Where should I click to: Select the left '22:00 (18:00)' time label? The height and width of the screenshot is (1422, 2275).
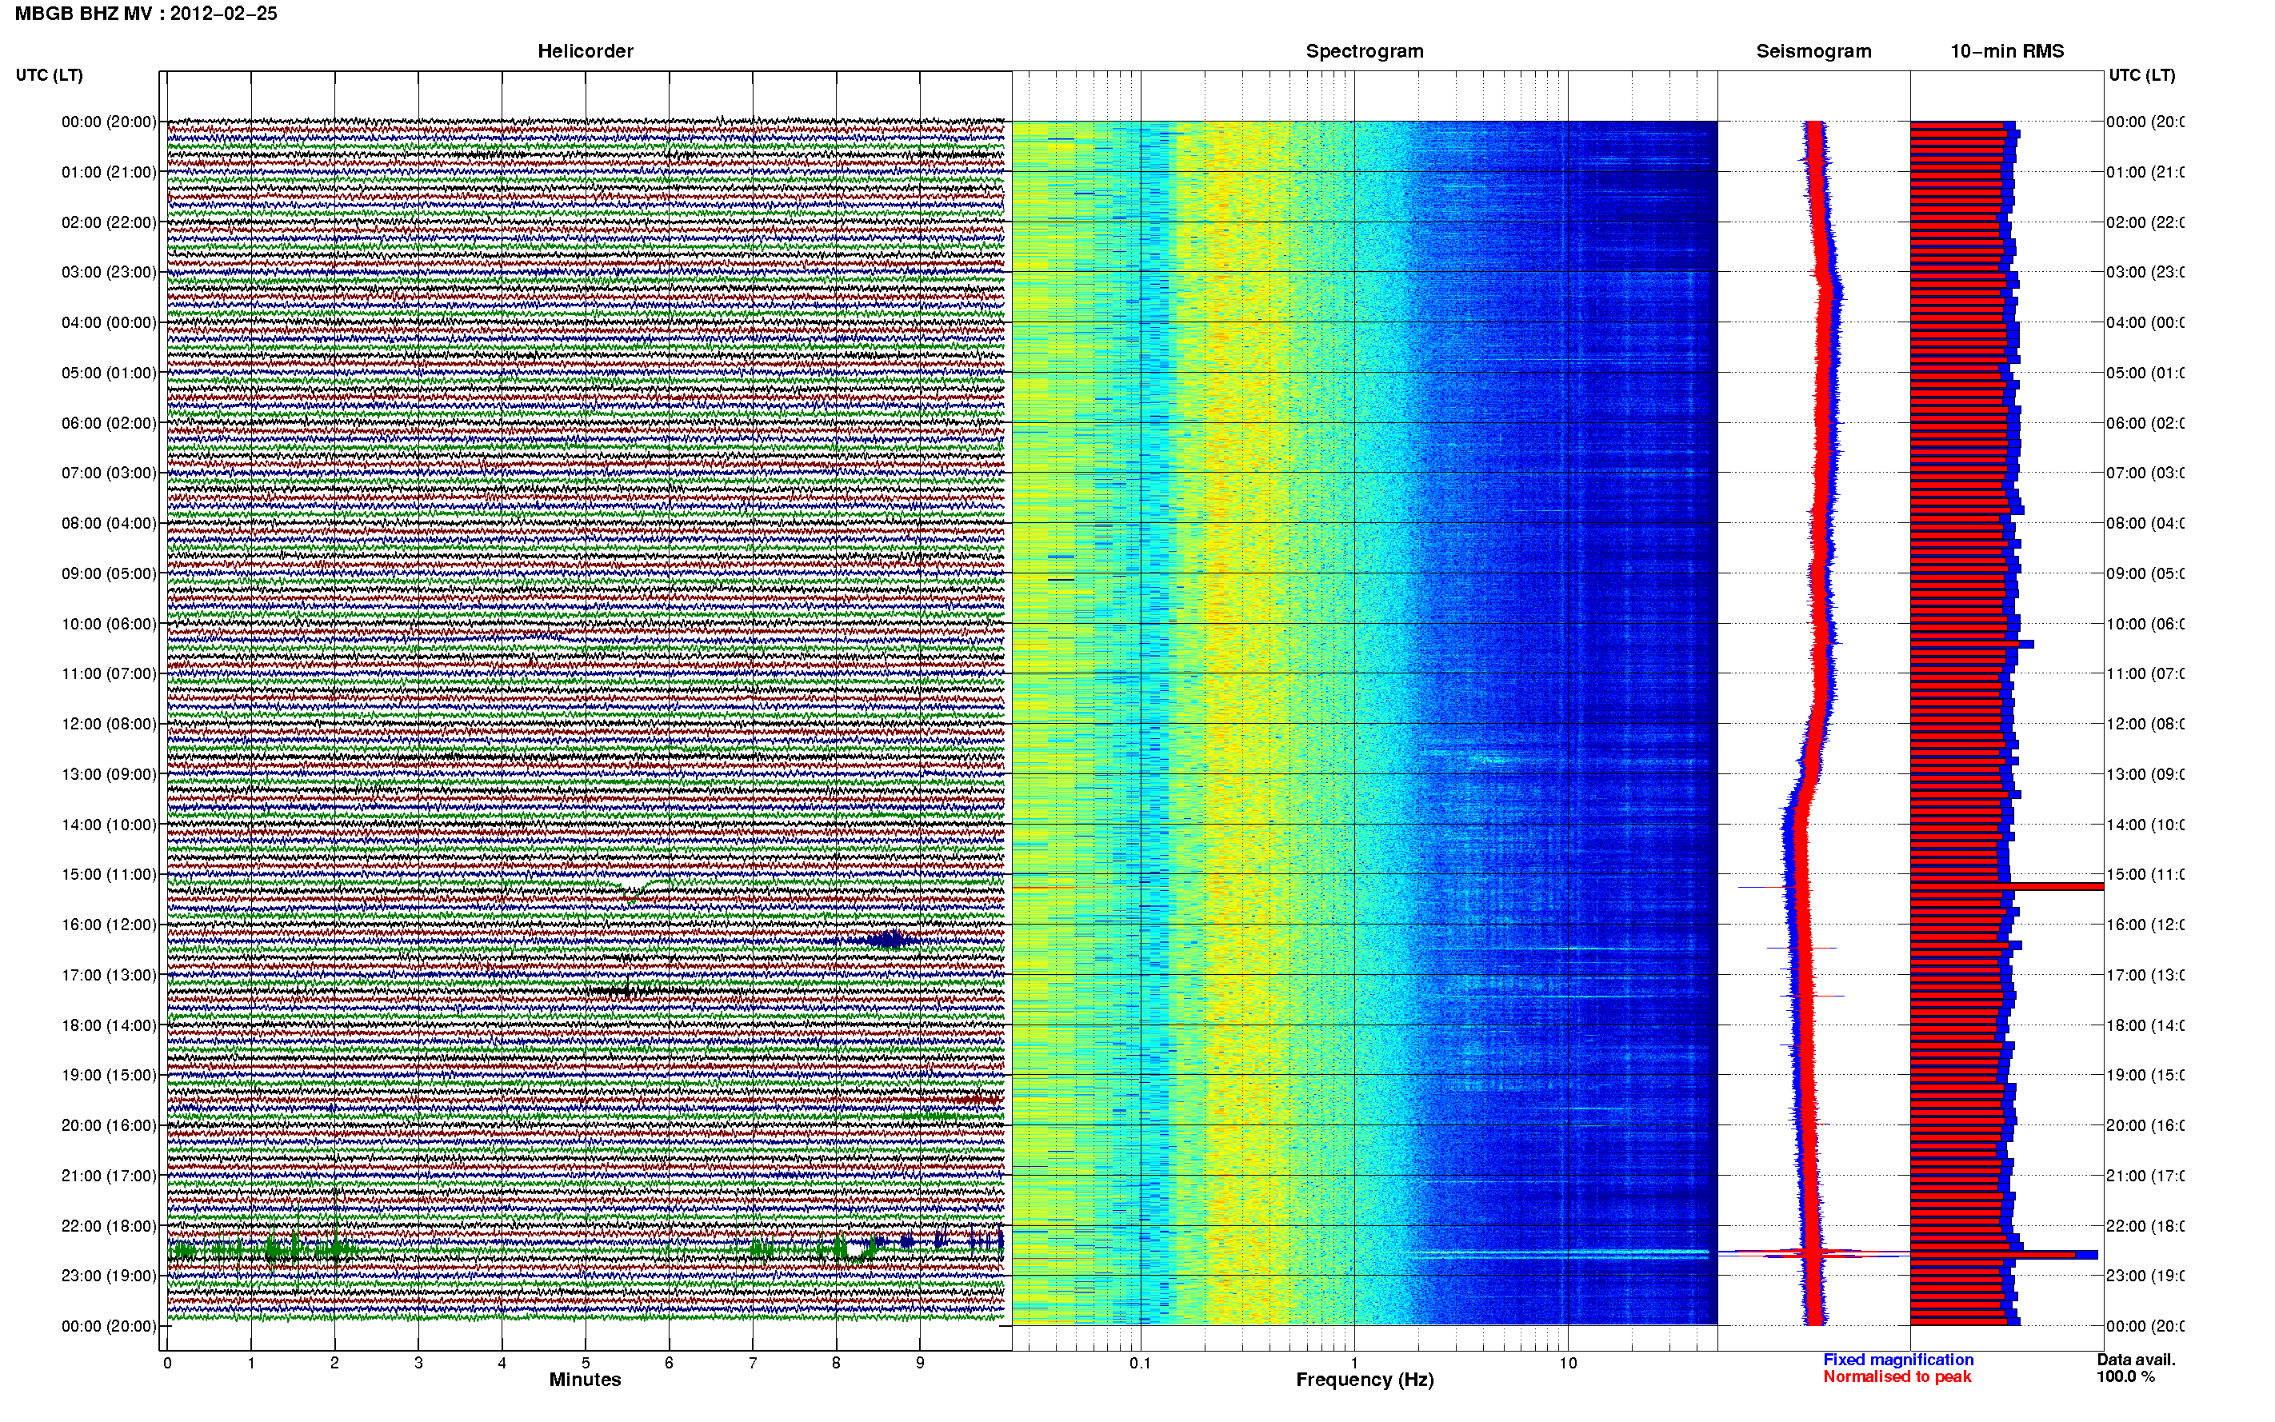click(109, 1225)
